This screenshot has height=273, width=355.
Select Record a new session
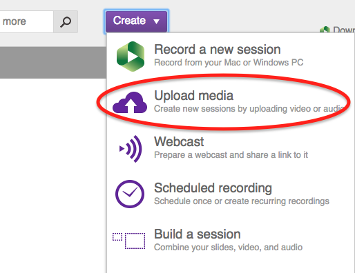(x=231, y=56)
